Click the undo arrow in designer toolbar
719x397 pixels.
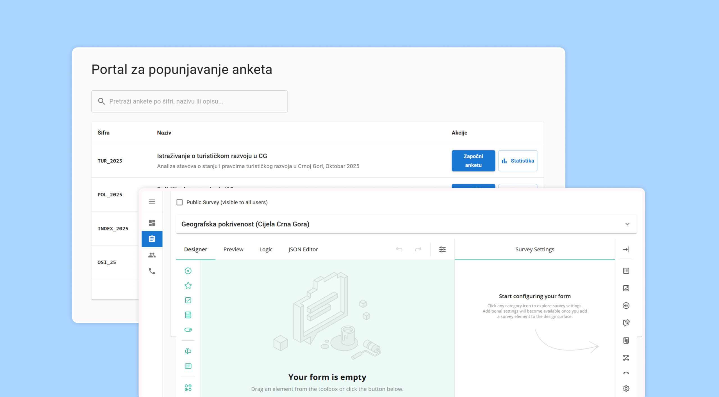399,249
